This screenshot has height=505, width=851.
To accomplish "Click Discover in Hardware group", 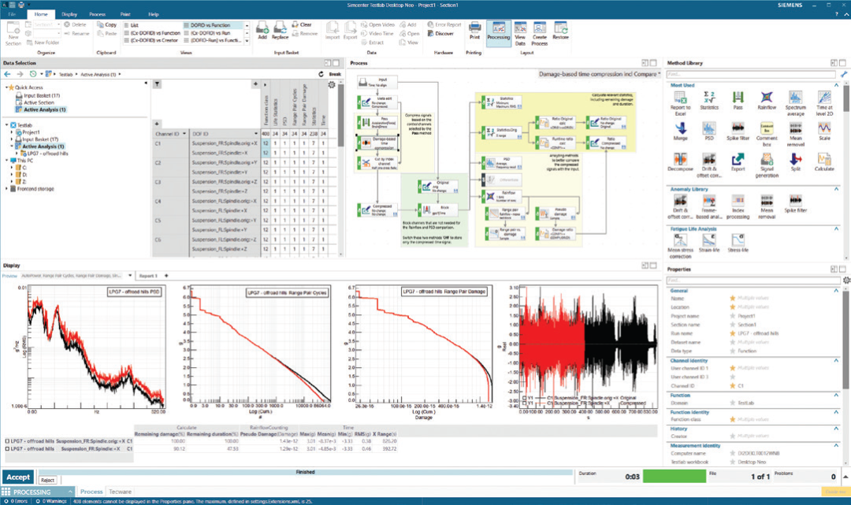I will [440, 33].
